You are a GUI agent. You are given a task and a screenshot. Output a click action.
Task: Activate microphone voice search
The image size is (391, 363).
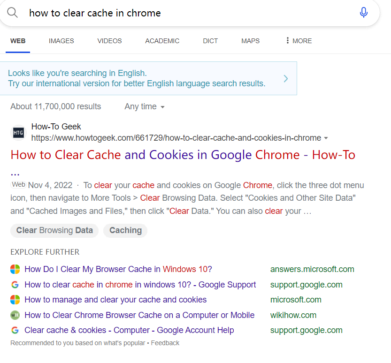364,13
